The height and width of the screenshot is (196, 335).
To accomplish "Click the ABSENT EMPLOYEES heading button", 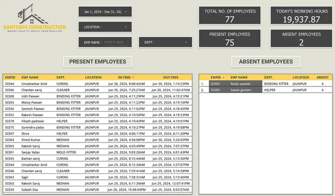I will (266, 62).
